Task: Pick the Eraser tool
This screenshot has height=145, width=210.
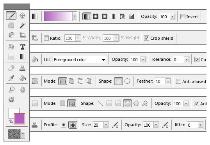Action: pos(11,68)
